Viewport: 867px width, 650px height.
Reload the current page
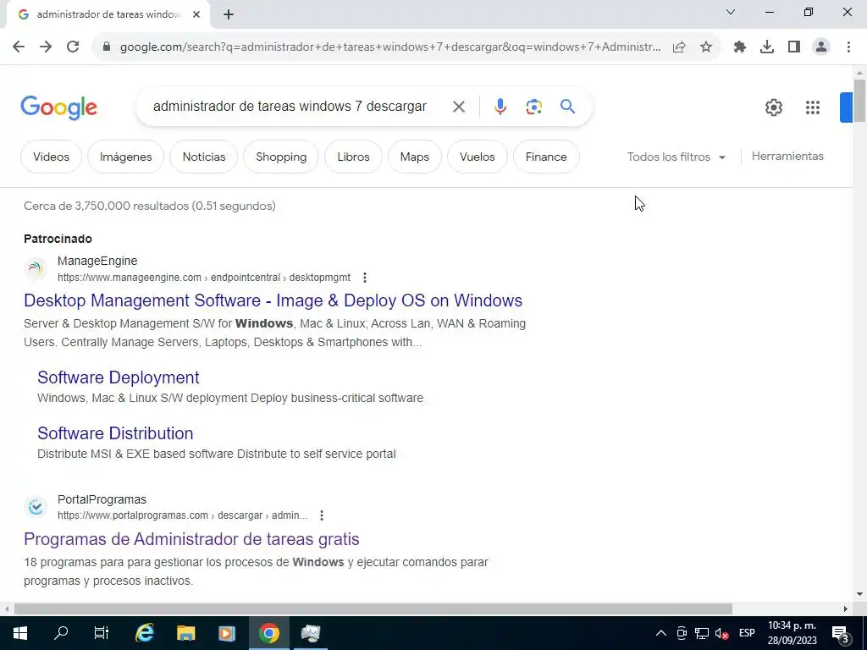pyautogui.click(x=73, y=47)
